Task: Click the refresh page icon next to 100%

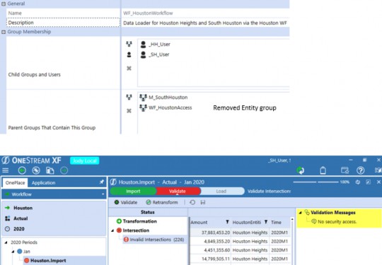Action: pos(358,182)
